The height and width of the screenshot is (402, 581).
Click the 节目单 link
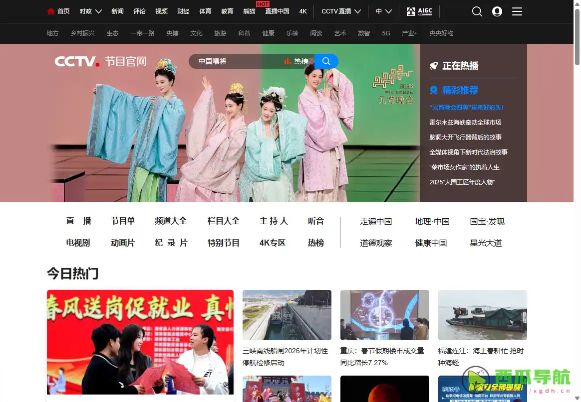123,221
